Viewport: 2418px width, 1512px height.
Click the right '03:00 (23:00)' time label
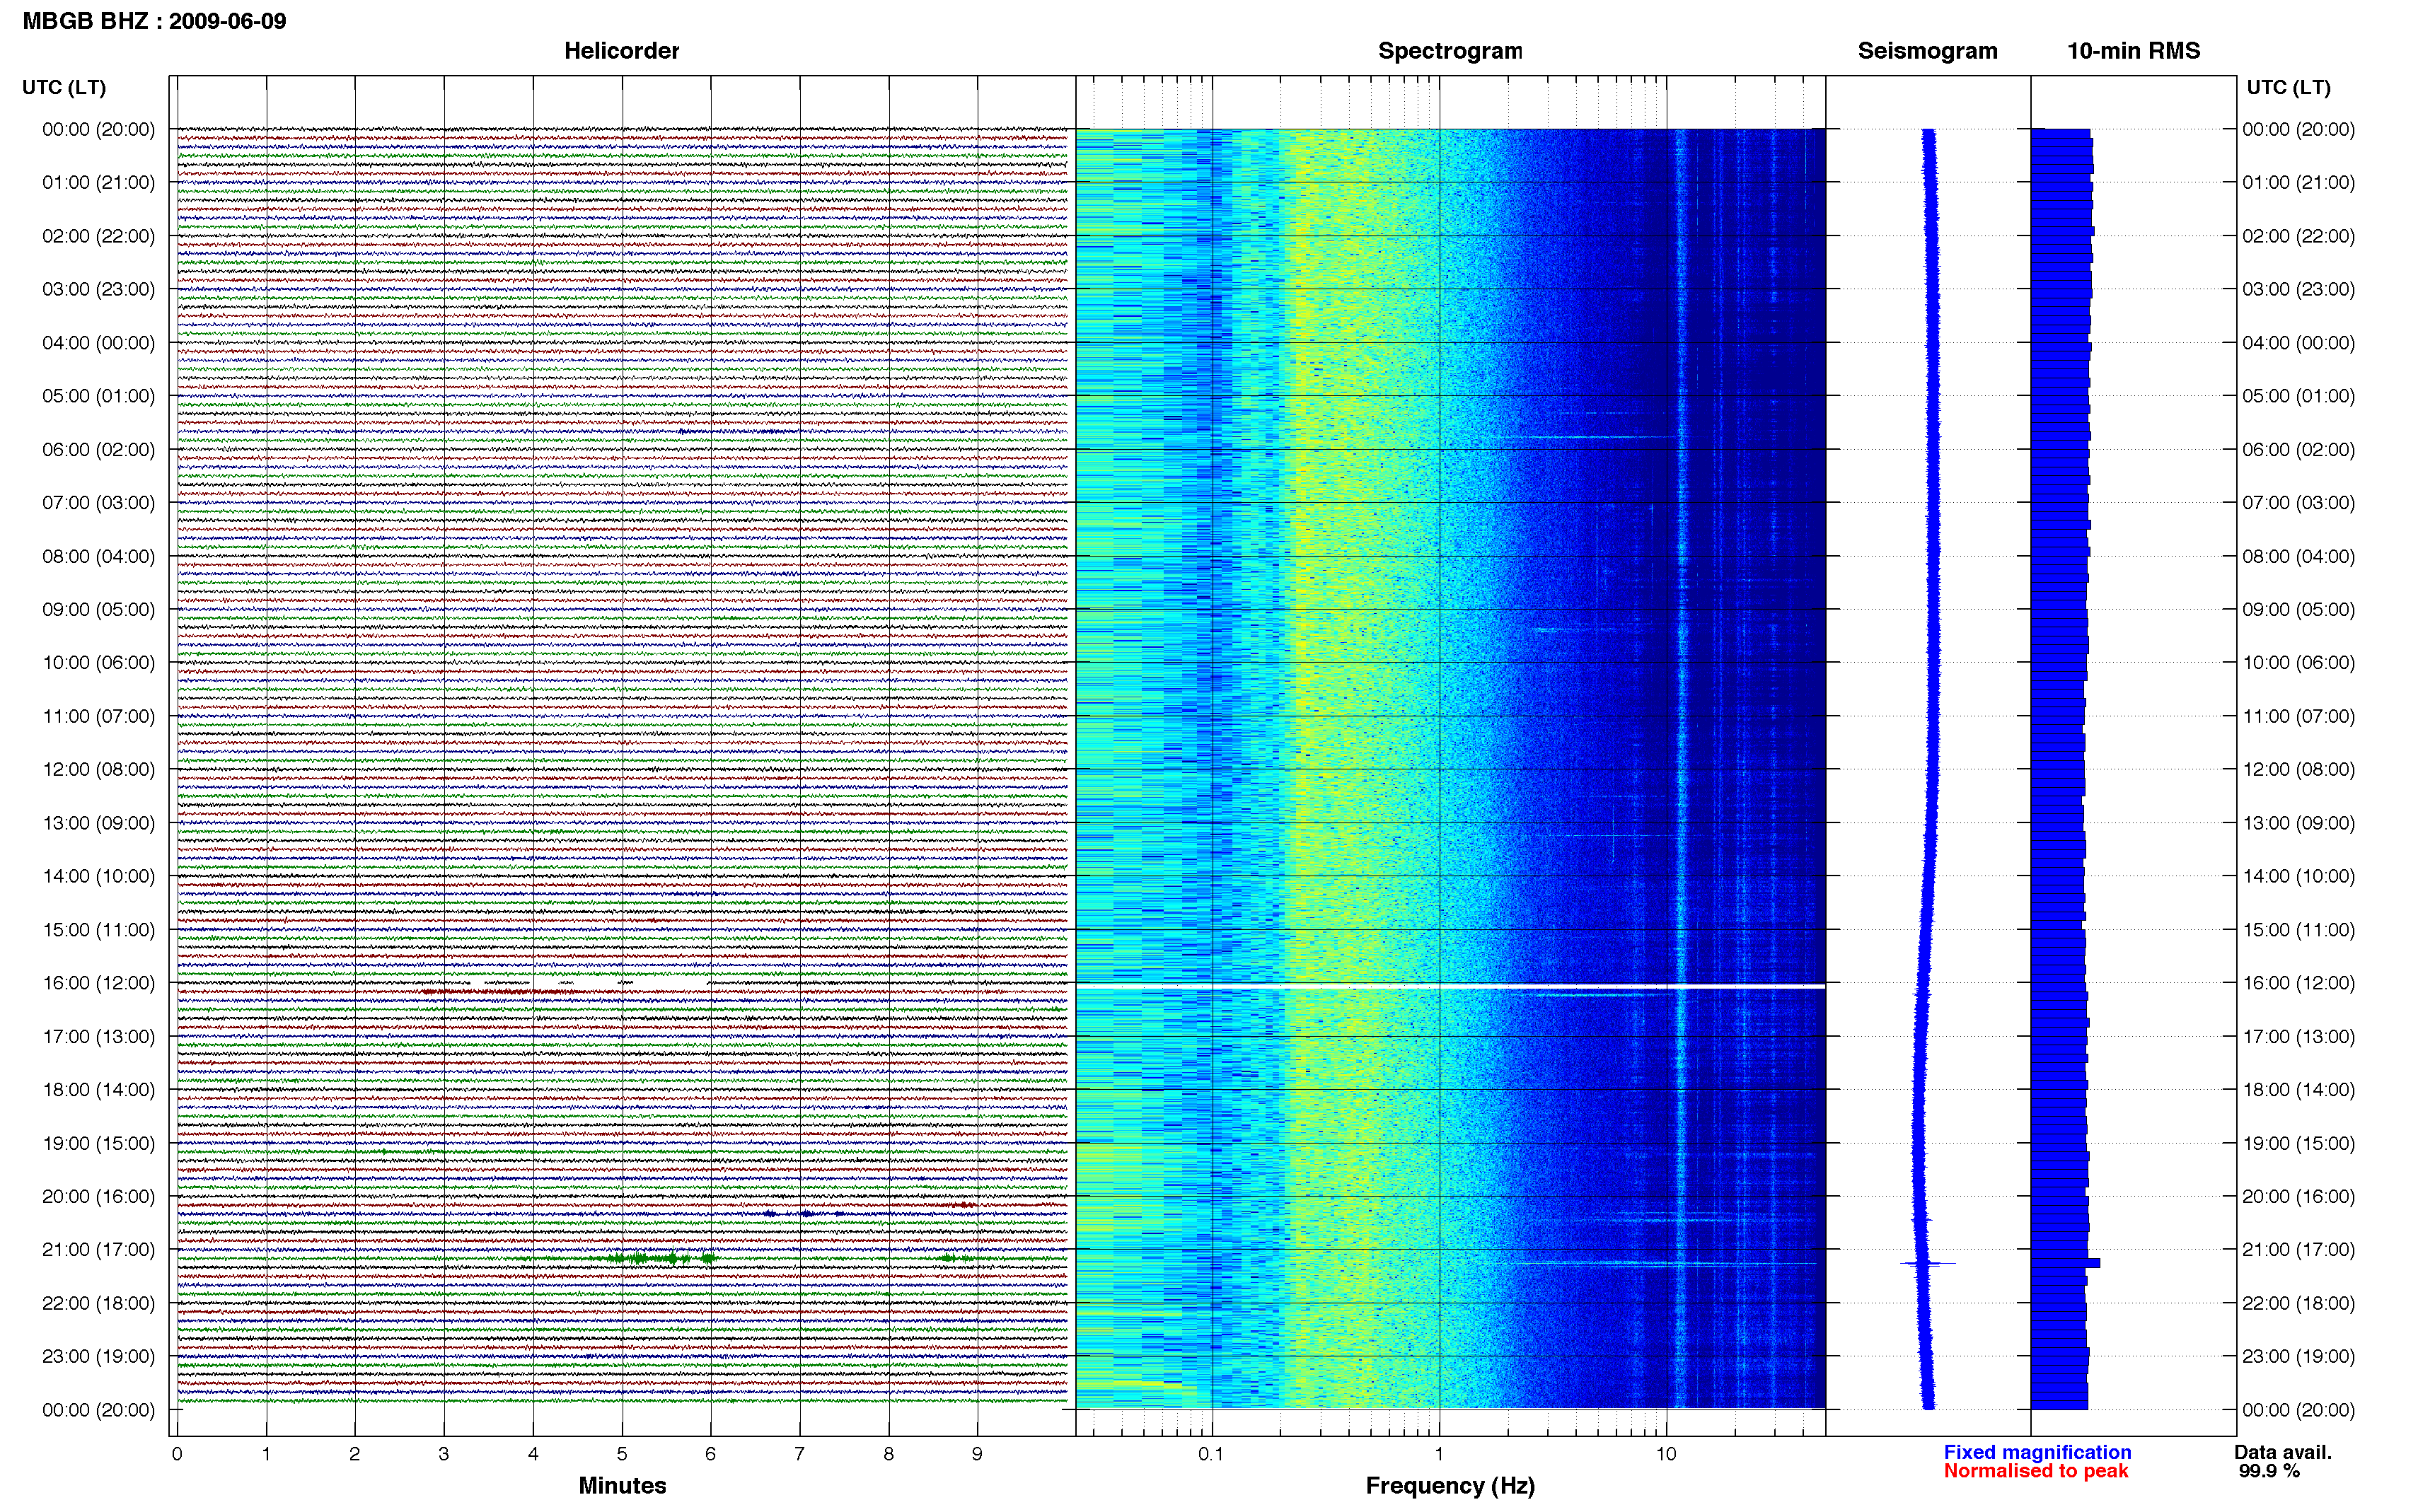[x=2298, y=289]
